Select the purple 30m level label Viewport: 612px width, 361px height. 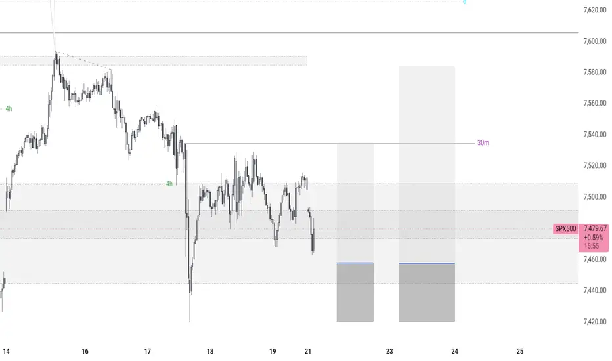(483, 143)
